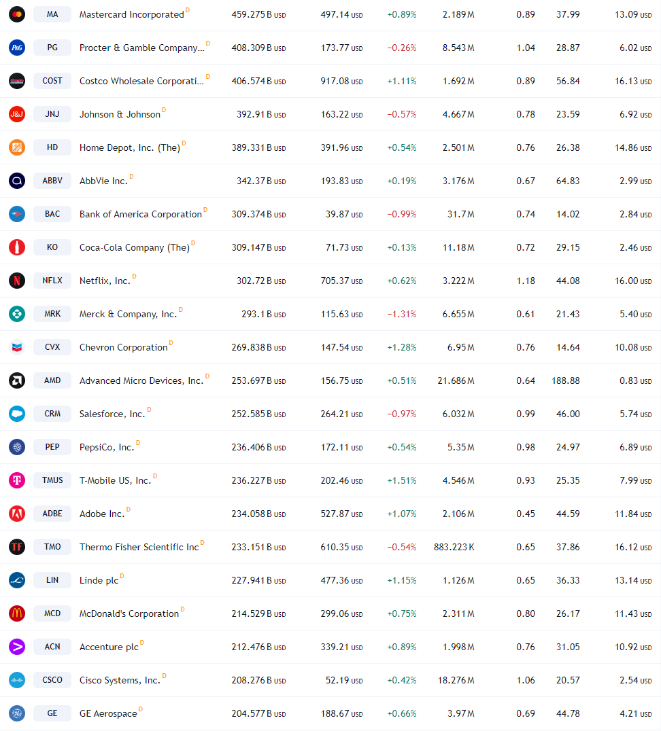This screenshot has height=731, width=661.
Task: Click the AbbVie logo icon
Action: click(x=17, y=181)
